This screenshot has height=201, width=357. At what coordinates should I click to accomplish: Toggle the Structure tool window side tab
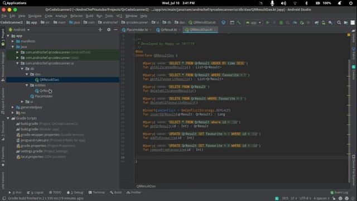click(3, 131)
